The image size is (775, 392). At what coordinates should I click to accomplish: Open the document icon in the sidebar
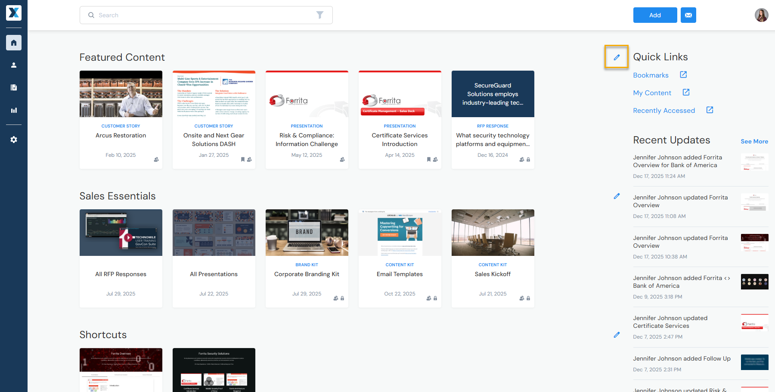(x=14, y=87)
